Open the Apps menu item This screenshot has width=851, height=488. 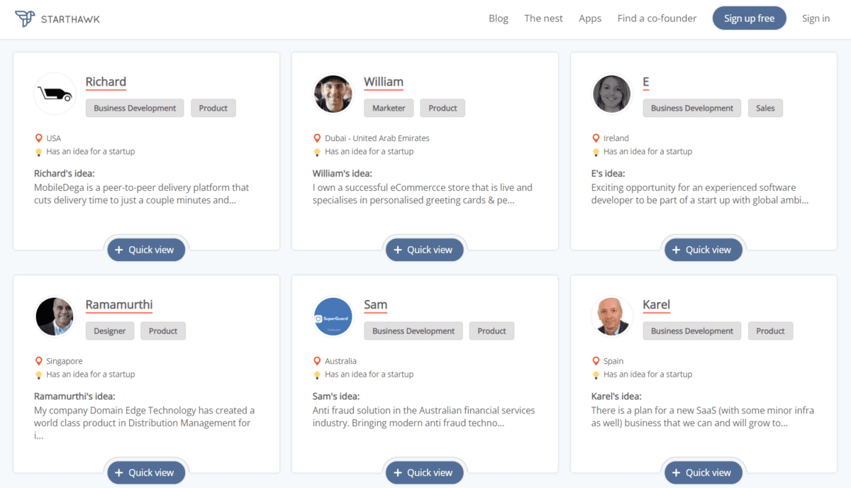(590, 18)
